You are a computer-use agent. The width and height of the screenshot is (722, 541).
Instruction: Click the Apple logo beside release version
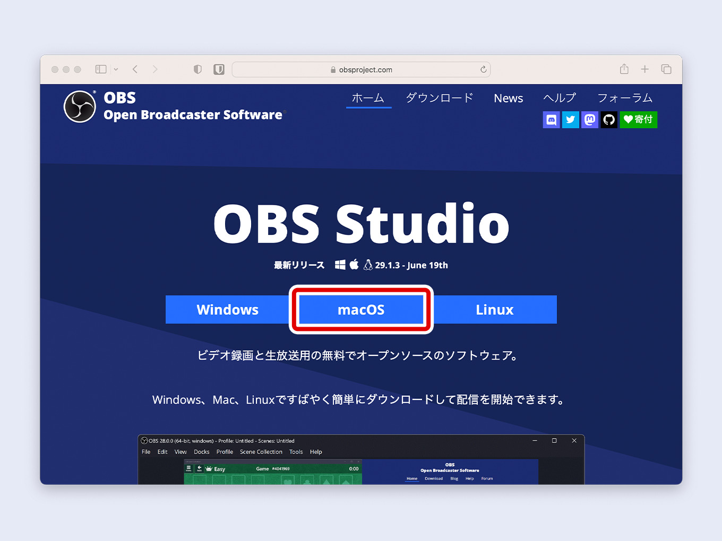tap(354, 264)
